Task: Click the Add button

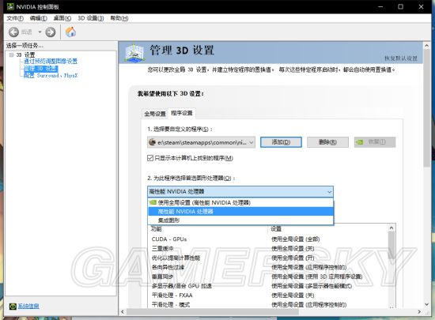Action: [281, 142]
